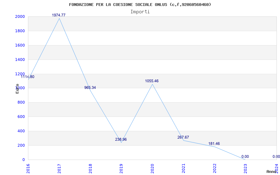This screenshot has width=280, height=175.
Task: Click the 181.46 data label
Action: pyautogui.click(x=214, y=143)
